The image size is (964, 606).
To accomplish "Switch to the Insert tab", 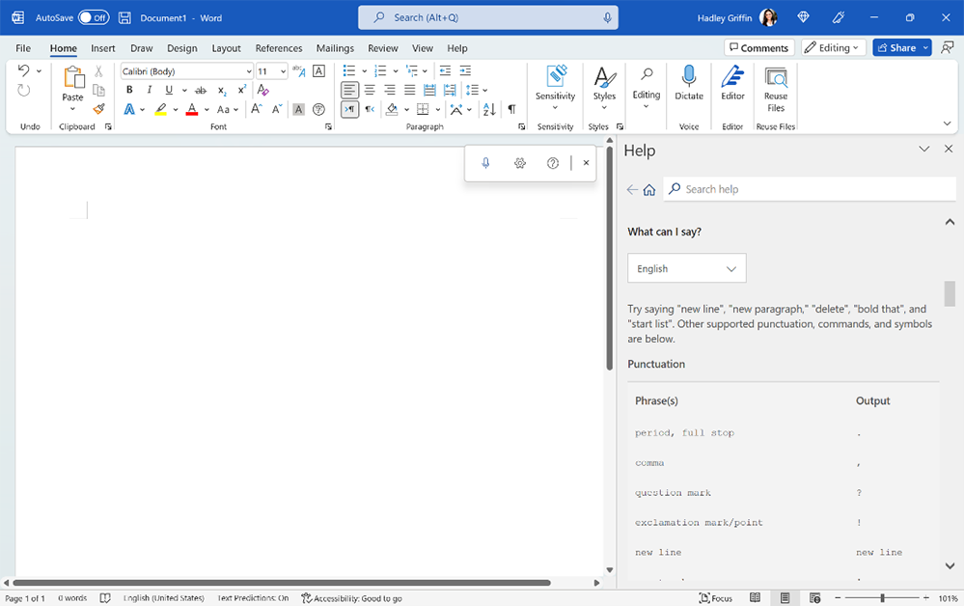I will point(102,48).
